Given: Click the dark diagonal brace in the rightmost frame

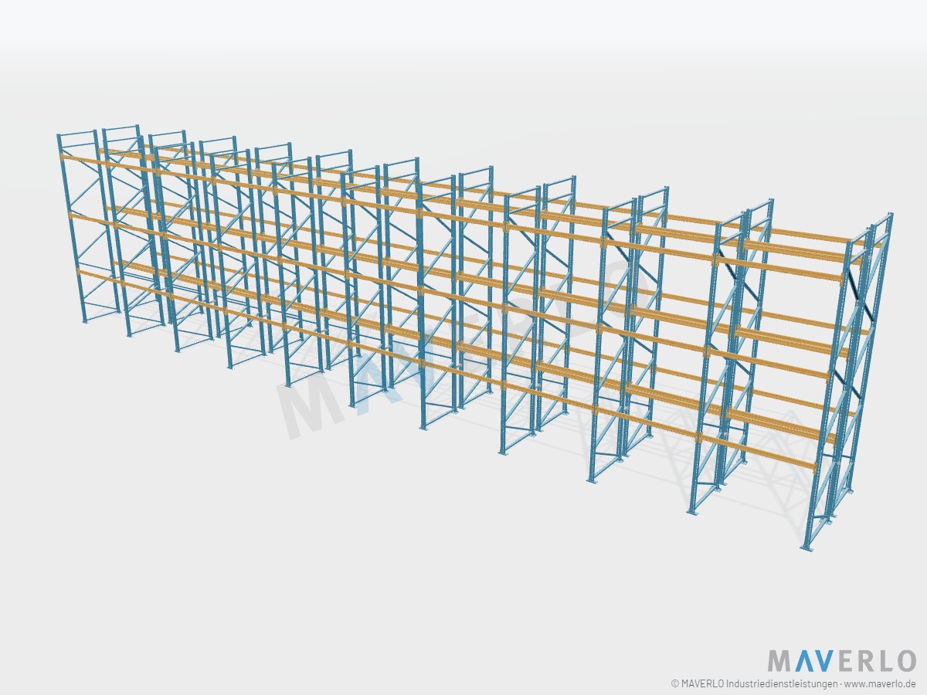Looking at the screenshot, I should click(859, 297).
